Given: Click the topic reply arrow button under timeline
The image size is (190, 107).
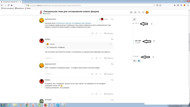Looking at the screenshot, I should click(134, 61).
